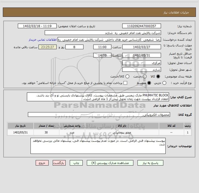Click the requester name field رضا شفیعی
199x193 pixels.
[109, 40]
